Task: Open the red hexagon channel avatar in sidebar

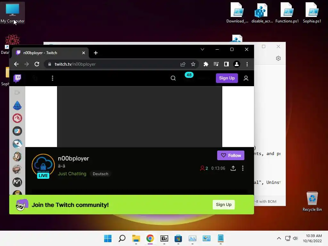Action: (17, 118)
